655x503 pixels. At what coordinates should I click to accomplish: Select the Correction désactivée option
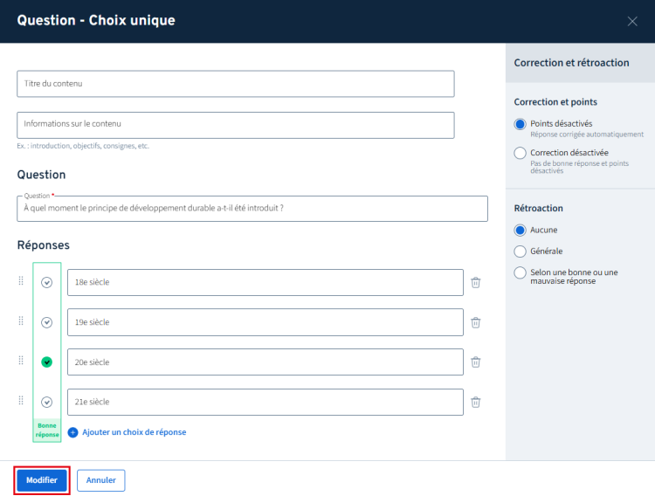521,154
